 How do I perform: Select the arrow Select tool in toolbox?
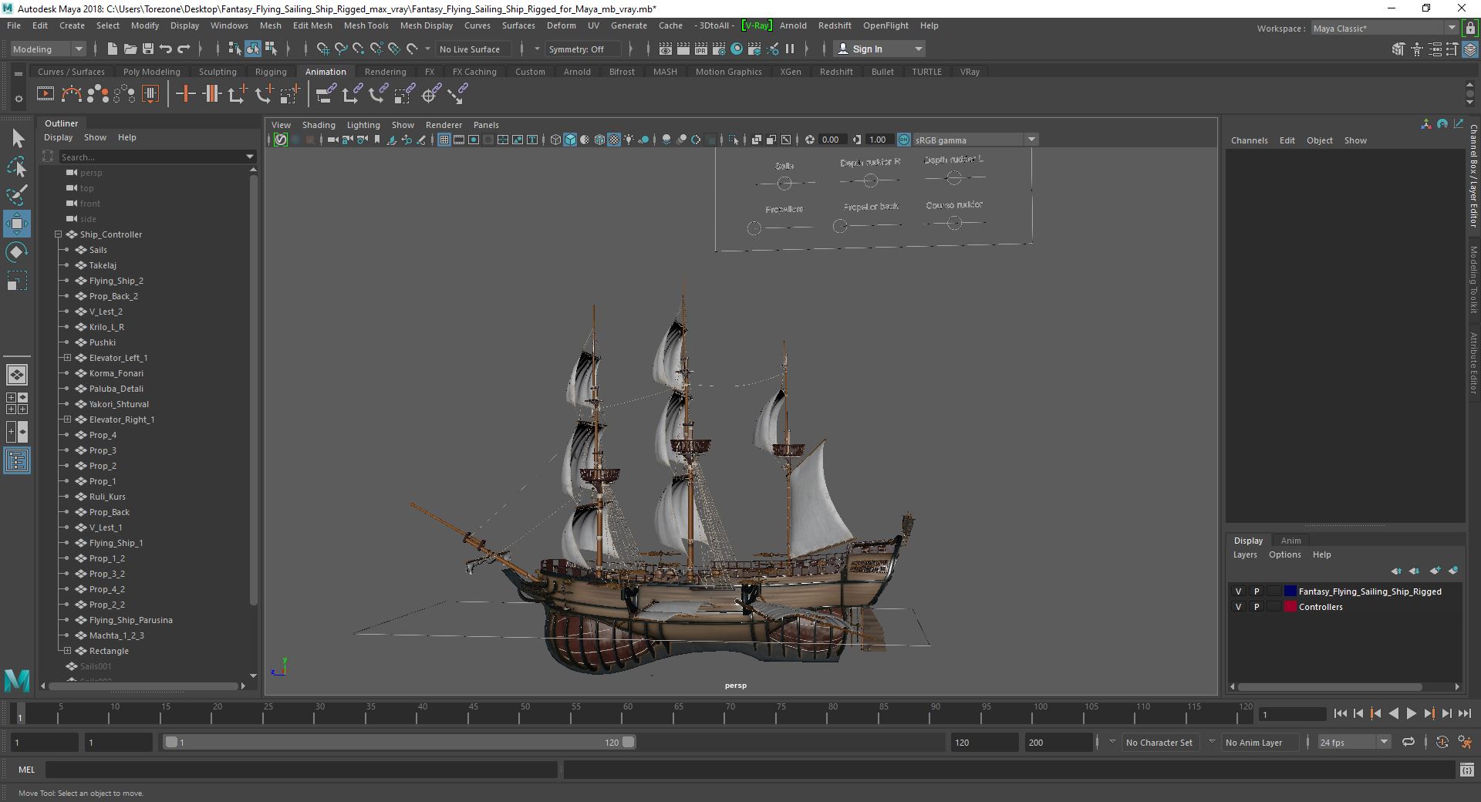pyautogui.click(x=17, y=139)
